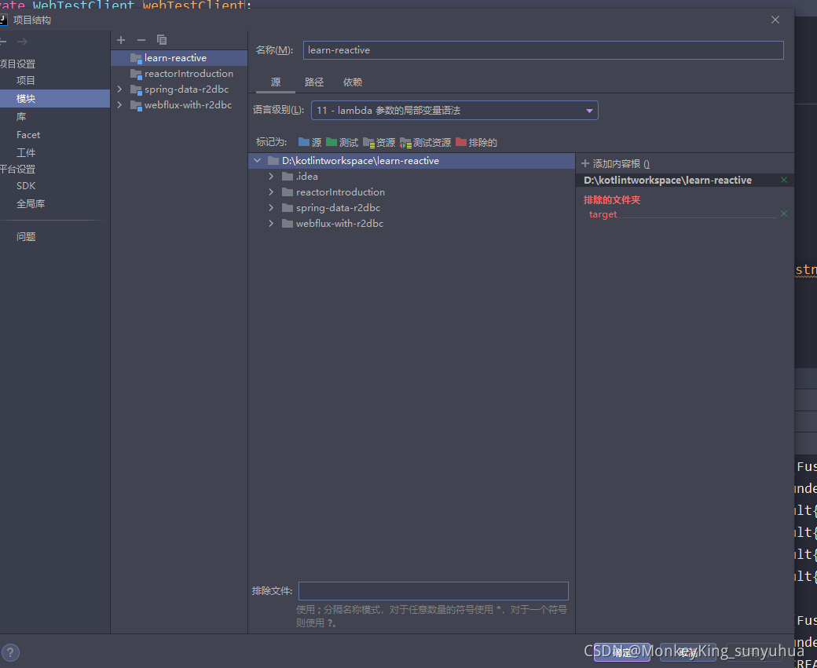Click the 排除文件 input field
Screen dimensions: 817x668
point(434,591)
